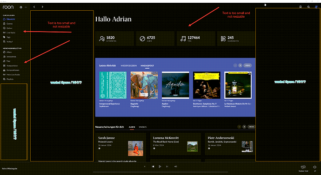Open the audio zone selector icon
The width and height of the screenshot is (321, 175).
303,167
